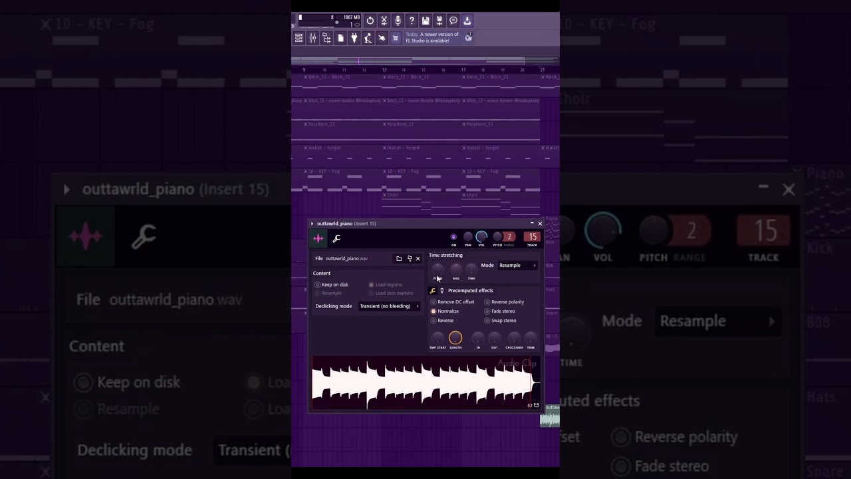Open Declicking mode Transient dropdown

point(389,306)
